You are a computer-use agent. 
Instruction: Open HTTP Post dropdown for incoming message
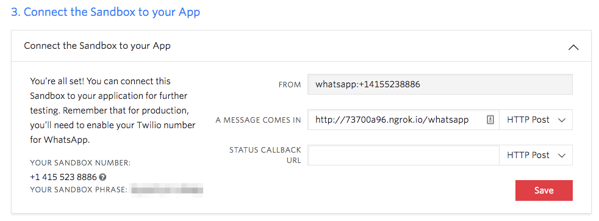(536, 120)
